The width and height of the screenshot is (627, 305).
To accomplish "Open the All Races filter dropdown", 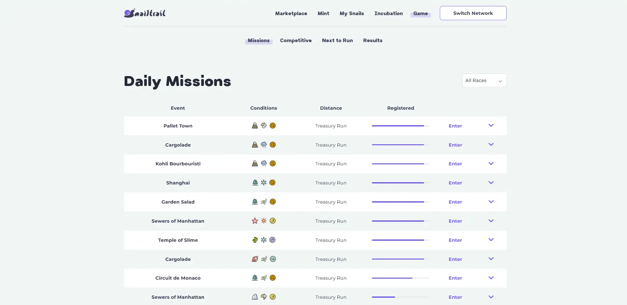I will point(484,80).
